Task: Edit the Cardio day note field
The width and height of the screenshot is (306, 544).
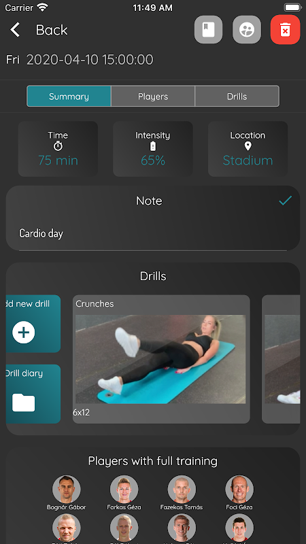Action: pyautogui.click(x=153, y=233)
